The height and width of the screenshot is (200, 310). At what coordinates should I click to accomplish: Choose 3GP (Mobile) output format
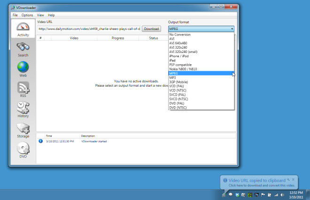[x=201, y=82]
